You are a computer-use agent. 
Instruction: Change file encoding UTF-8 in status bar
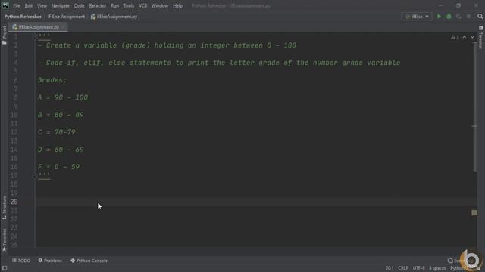tap(418, 268)
